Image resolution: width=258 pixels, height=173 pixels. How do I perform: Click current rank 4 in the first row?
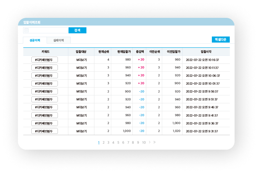[x=108, y=59]
